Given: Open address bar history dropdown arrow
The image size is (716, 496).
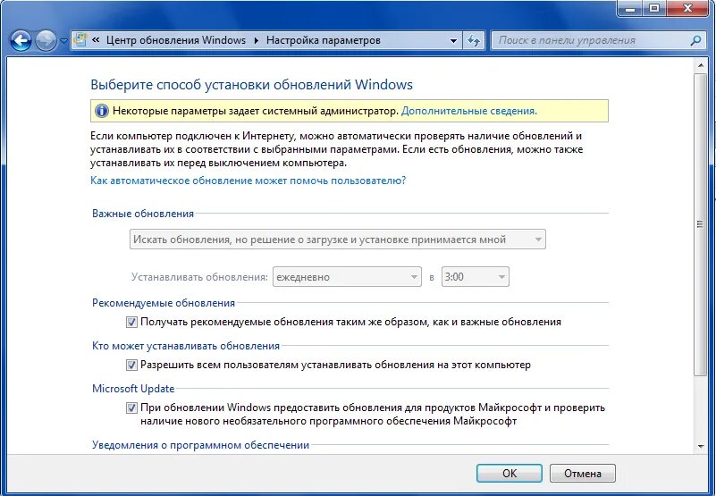Looking at the screenshot, I should tap(453, 40).
